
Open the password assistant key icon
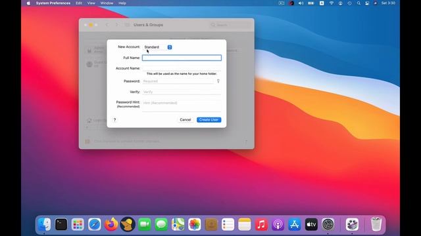pos(218,81)
